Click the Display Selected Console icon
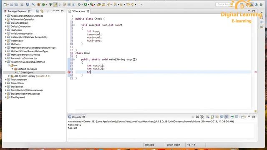The height and width of the screenshot is (150, 267). coord(237,117)
